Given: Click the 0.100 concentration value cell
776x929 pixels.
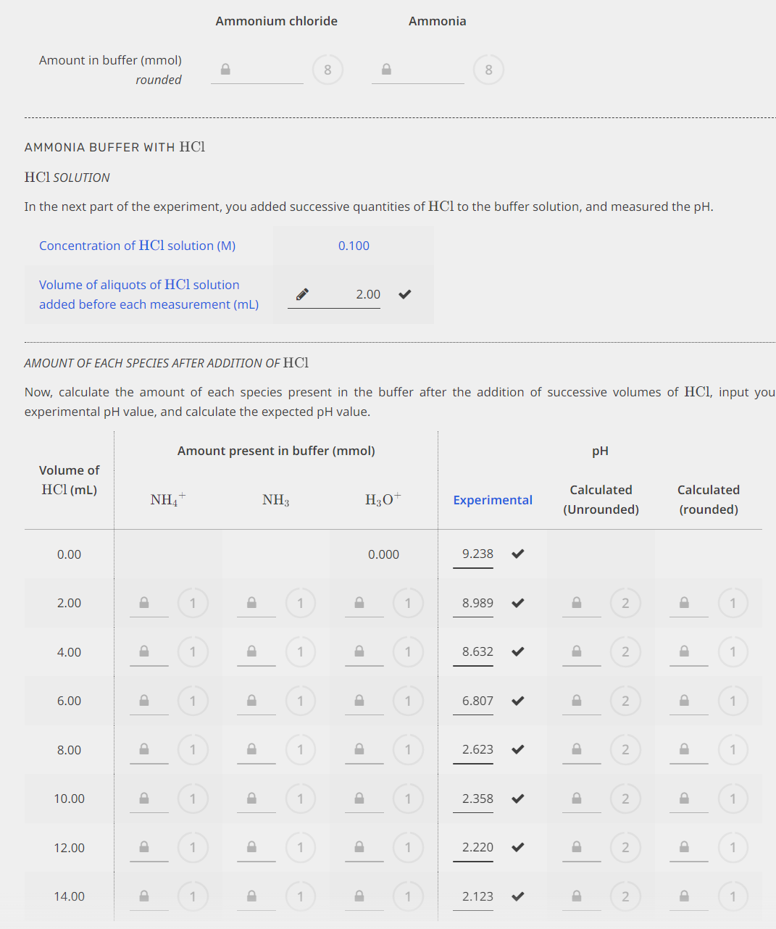Looking at the screenshot, I should (x=354, y=245).
